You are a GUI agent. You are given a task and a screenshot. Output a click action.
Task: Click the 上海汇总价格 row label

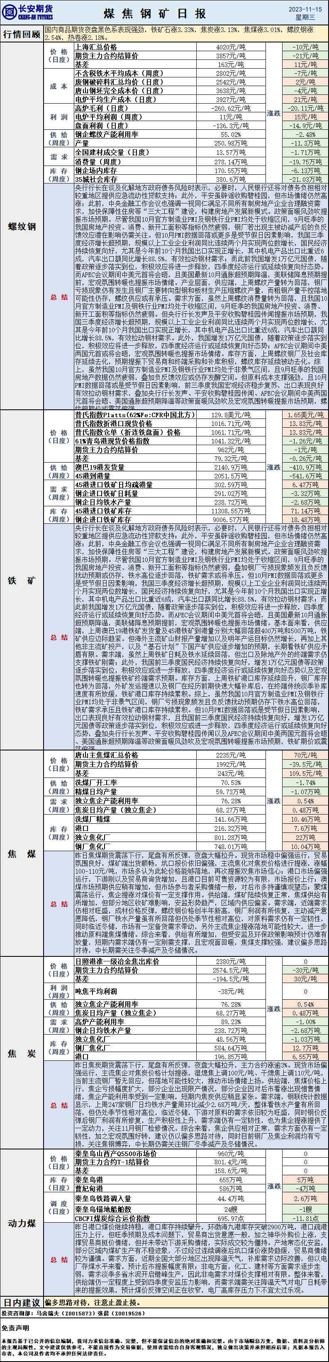pyautogui.click(x=96, y=47)
